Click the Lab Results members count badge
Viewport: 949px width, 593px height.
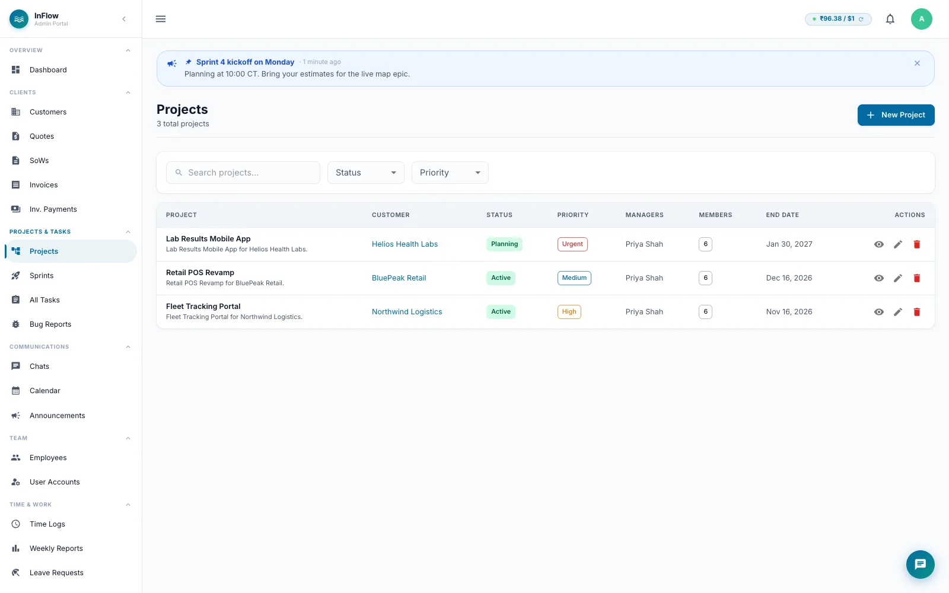tap(705, 244)
